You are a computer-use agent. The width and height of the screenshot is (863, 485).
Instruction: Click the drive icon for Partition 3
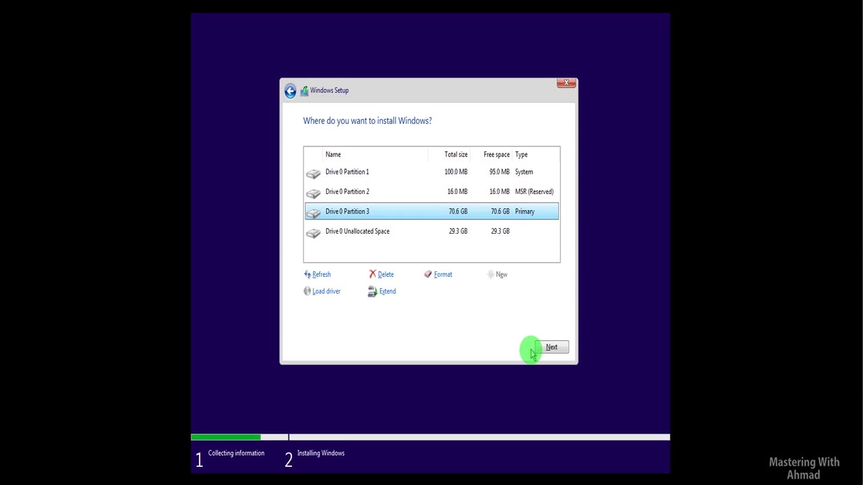(x=313, y=213)
